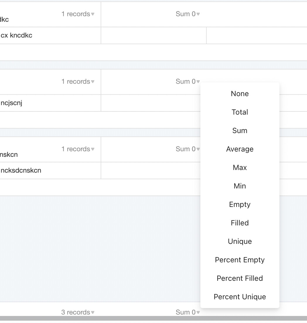Screen dimensions: 307x323
Task: Open the footer Sum 0 dropdown
Action: (188, 312)
